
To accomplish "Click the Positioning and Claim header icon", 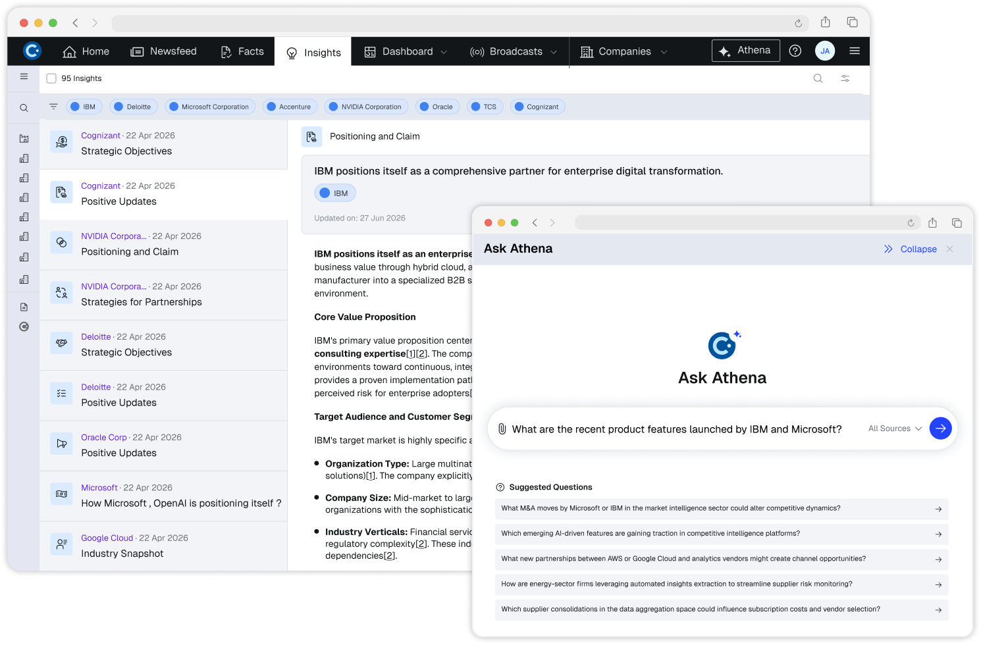I will (312, 137).
